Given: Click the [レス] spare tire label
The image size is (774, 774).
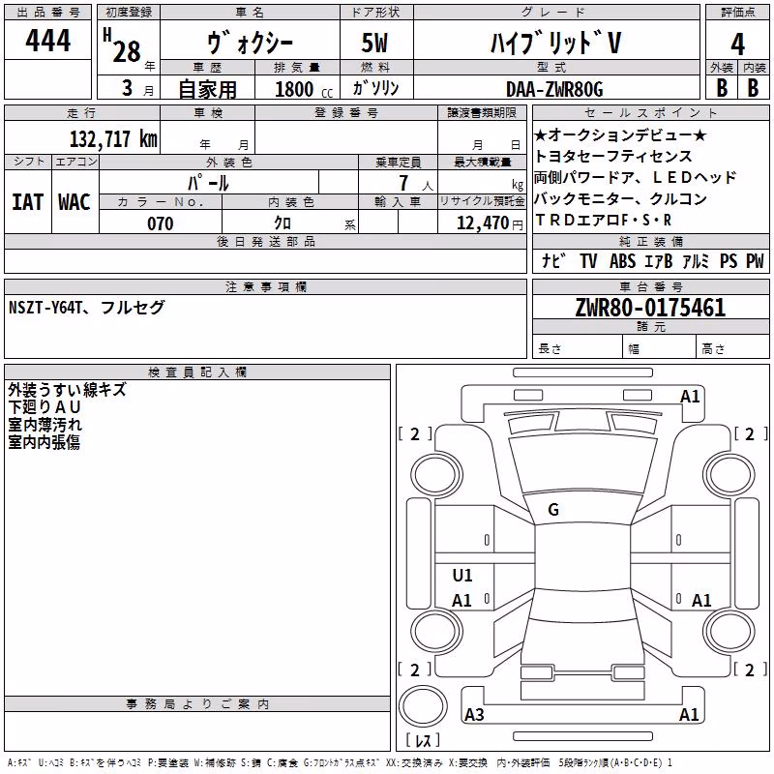Looking at the screenshot, I should point(423,740).
